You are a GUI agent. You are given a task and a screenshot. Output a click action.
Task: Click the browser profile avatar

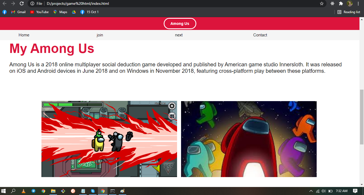pyautogui.click(x=350, y=4)
